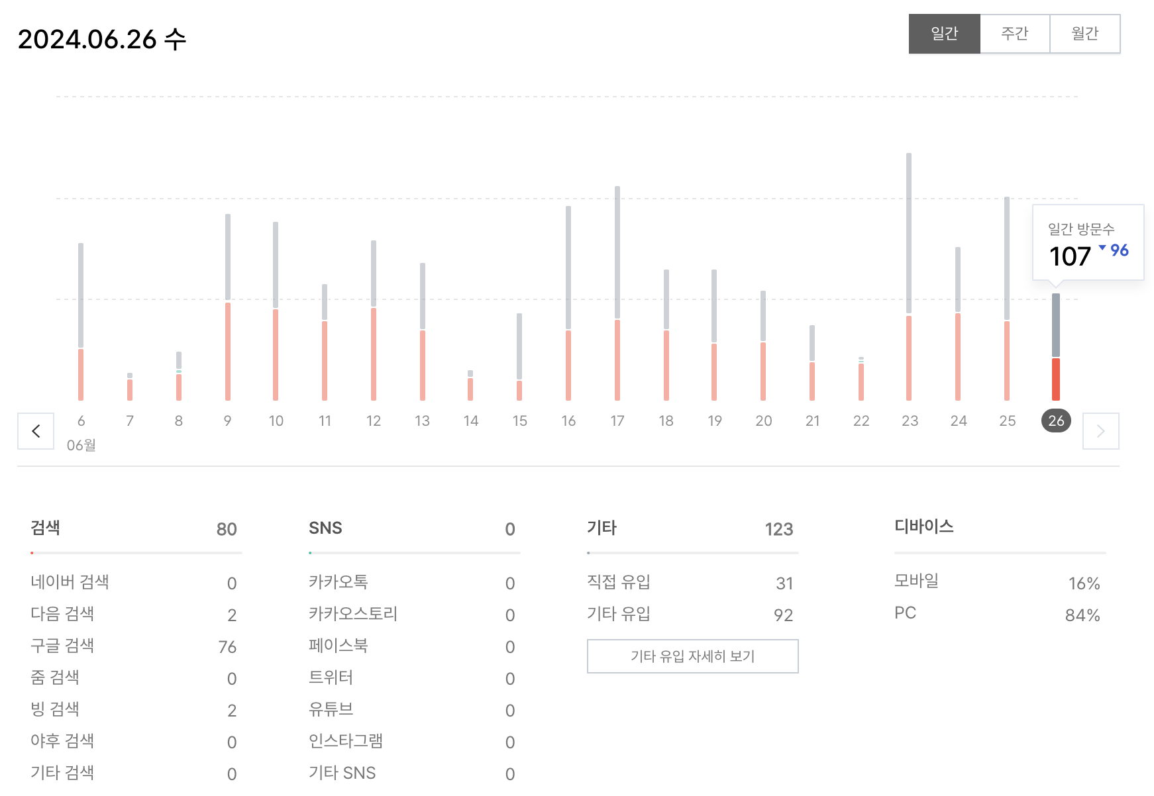
Task: Click the 직접 유입 row
Action: coord(692,582)
